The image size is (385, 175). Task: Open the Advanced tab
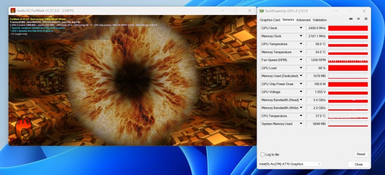[x=303, y=20]
